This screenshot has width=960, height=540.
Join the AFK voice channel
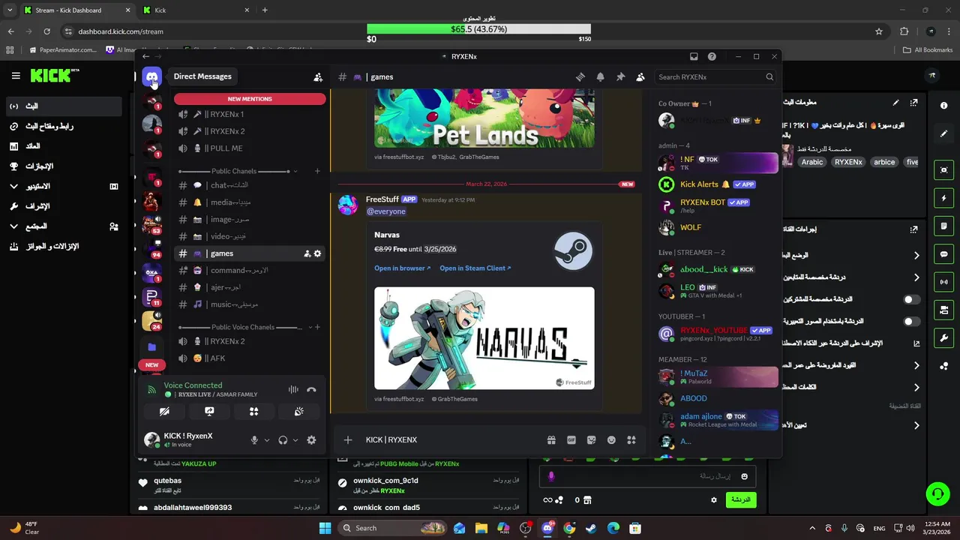point(250,358)
